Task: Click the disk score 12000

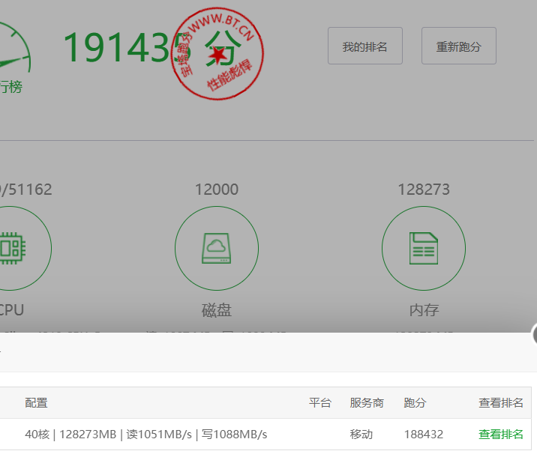Action: [217, 190]
